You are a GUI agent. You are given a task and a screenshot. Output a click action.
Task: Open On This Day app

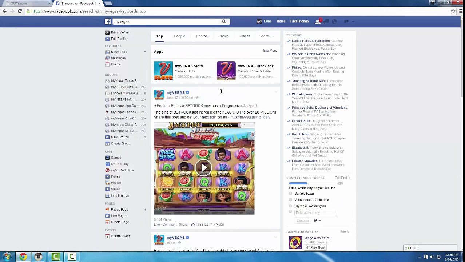pyautogui.click(x=119, y=164)
